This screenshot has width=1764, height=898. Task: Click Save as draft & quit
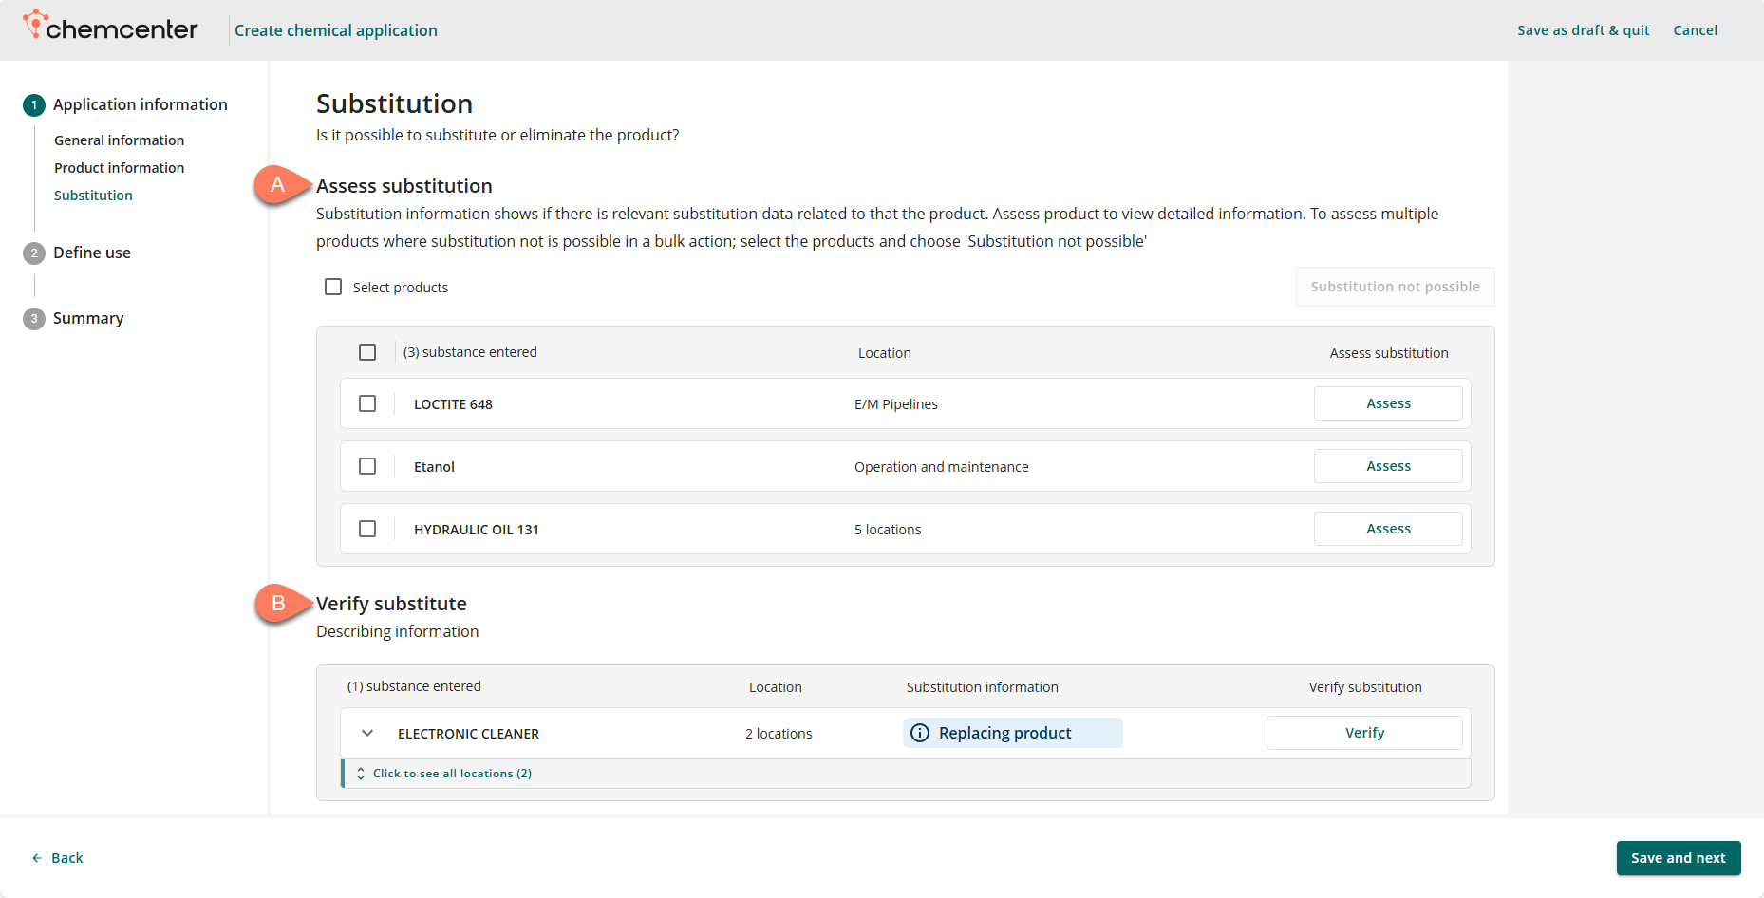pos(1583,30)
